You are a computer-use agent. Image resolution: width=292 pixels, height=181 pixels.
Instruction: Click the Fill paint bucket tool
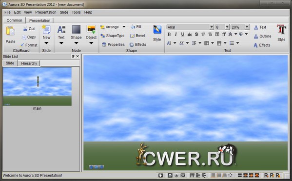tap(136, 27)
